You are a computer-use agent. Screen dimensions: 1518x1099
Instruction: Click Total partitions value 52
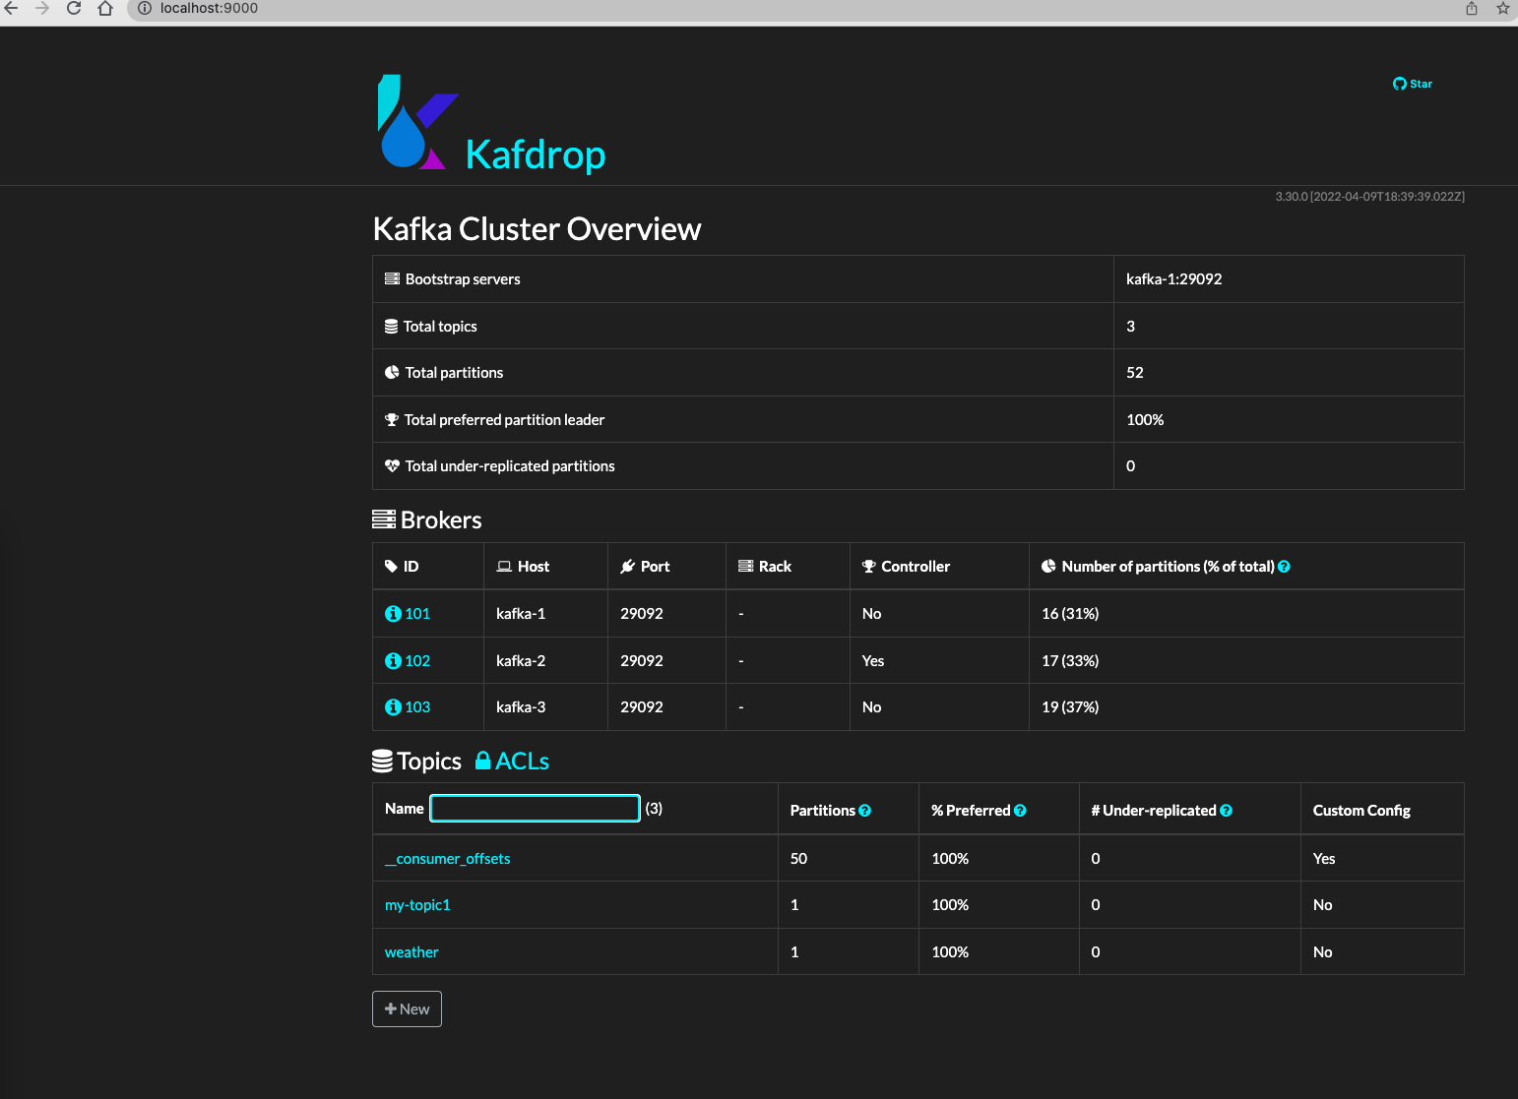coord(1135,373)
